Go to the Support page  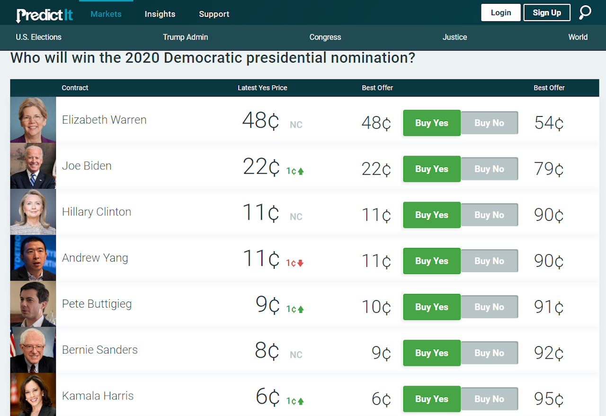[x=214, y=14]
